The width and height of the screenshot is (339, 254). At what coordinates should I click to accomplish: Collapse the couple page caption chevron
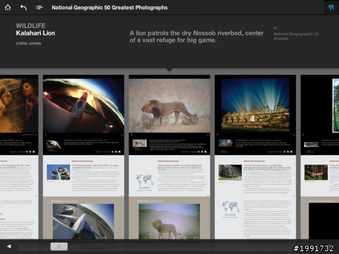pyautogui.click(x=36, y=135)
